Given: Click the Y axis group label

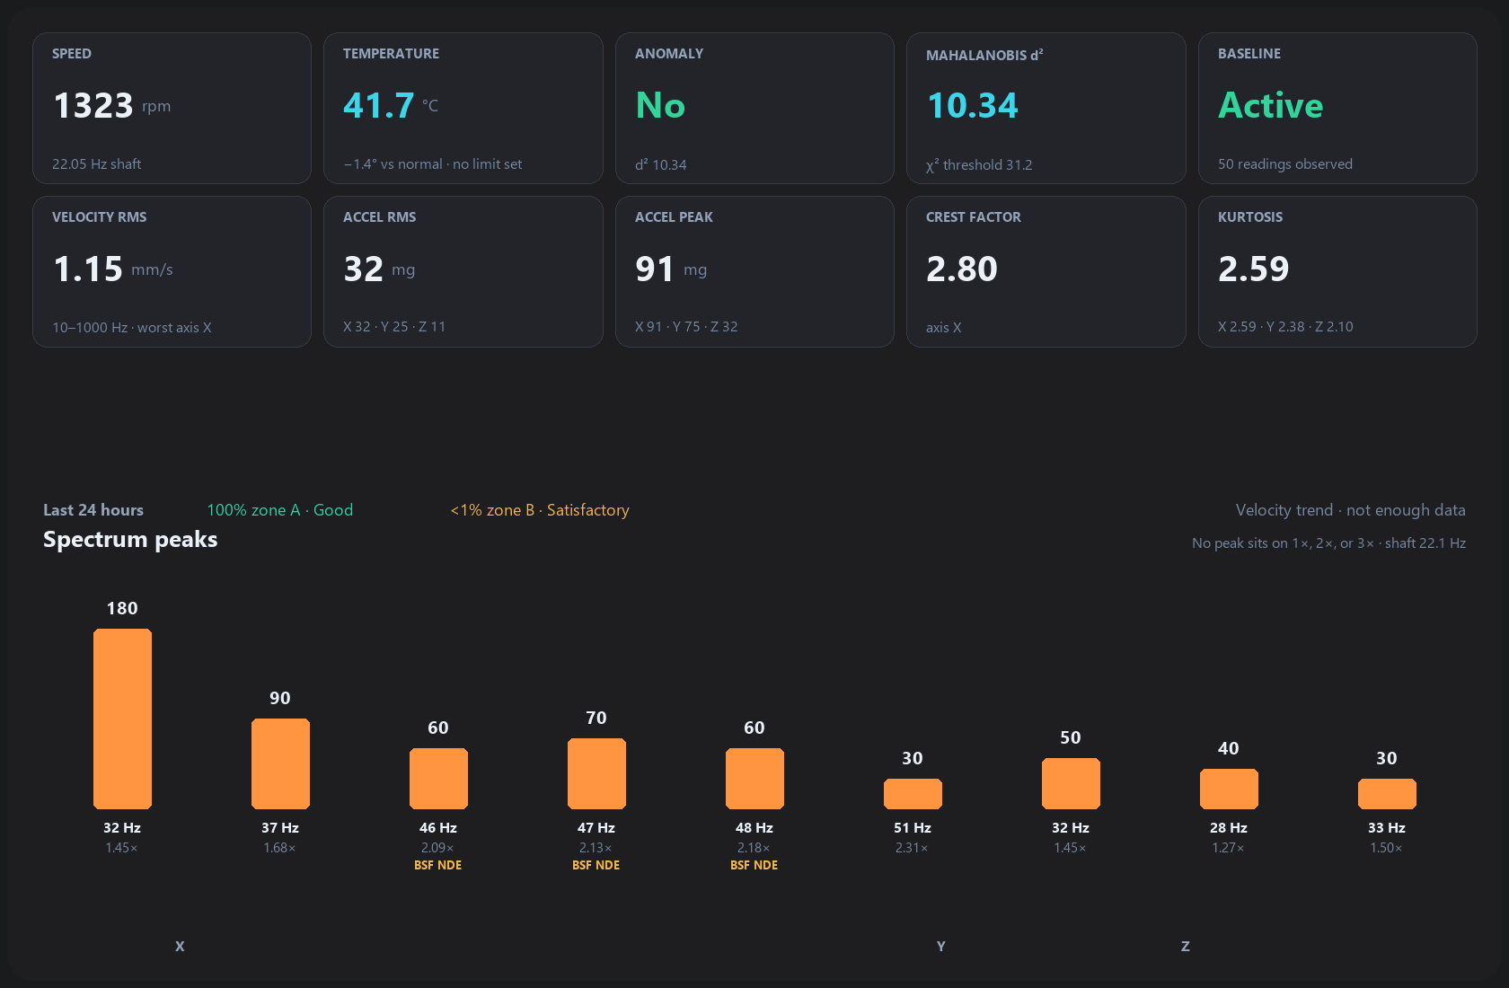Looking at the screenshot, I should [x=941, y=946].
